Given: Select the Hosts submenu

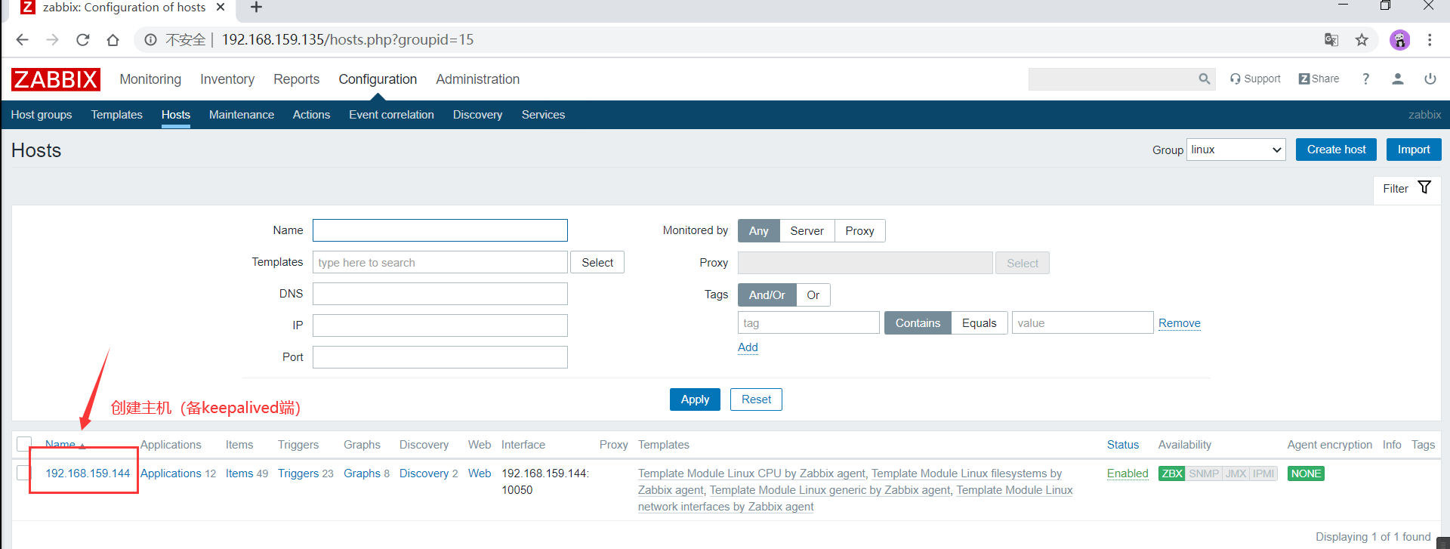Looking at the screenshot, I should click(175, 115).
